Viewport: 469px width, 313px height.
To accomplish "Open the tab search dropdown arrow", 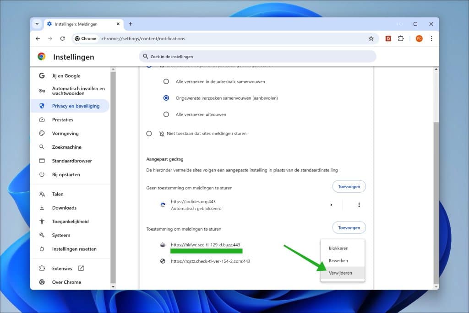I will tap(37, 24).
